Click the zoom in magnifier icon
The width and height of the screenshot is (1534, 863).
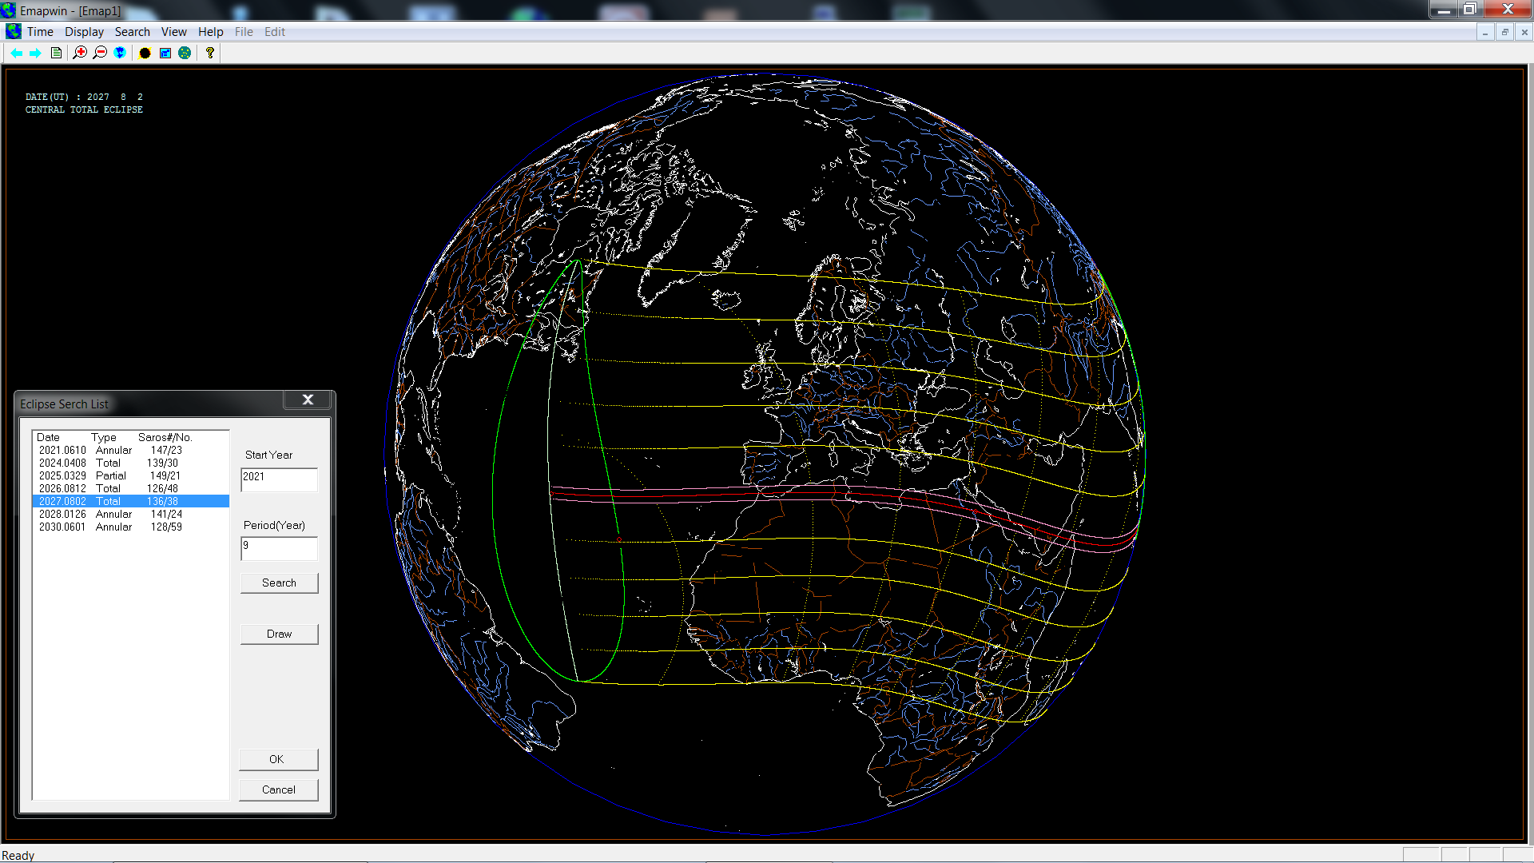(x=80, y=53)
